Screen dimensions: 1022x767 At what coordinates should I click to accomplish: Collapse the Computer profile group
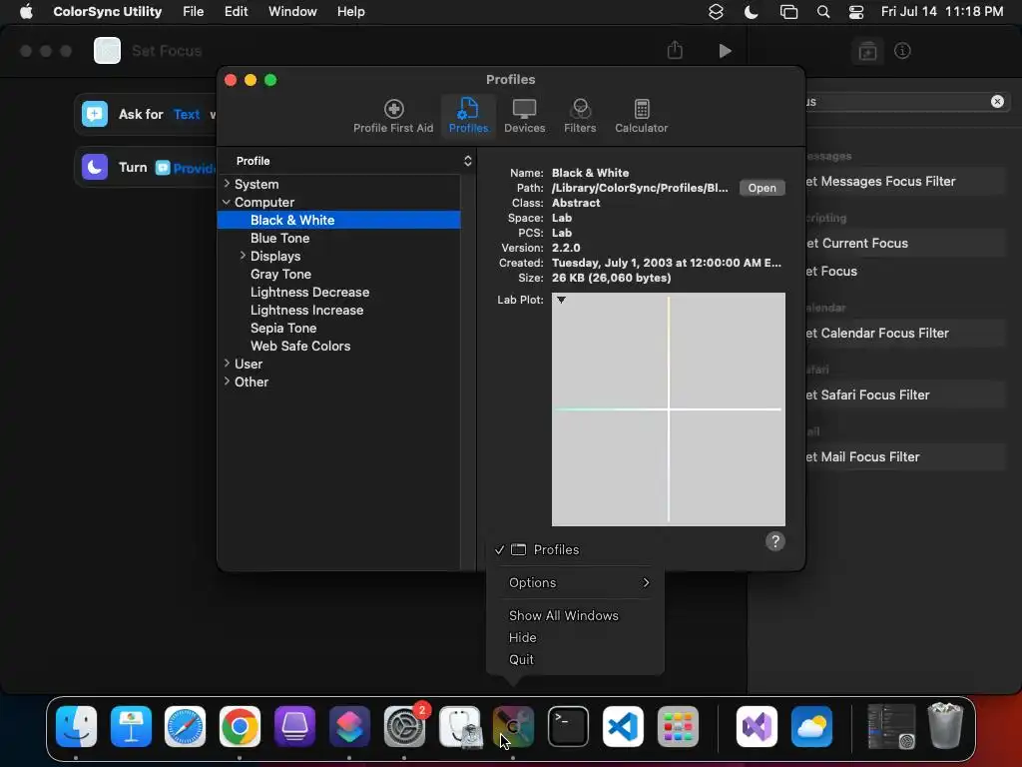(x=227, y=202)
